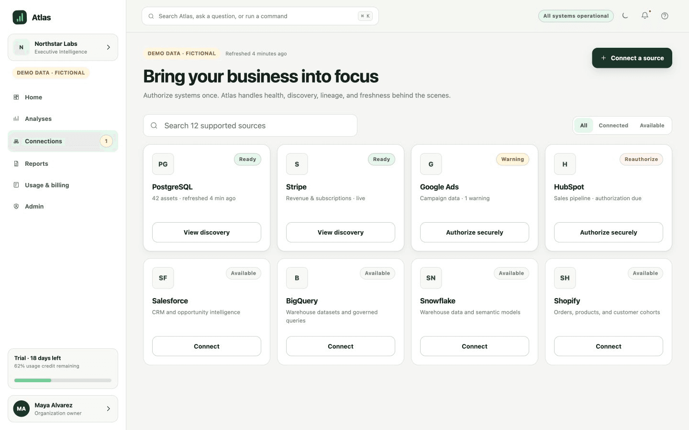689x430 pixels.
Task: Expand Maya Alvarez account chevron
Action: [108, 408]
